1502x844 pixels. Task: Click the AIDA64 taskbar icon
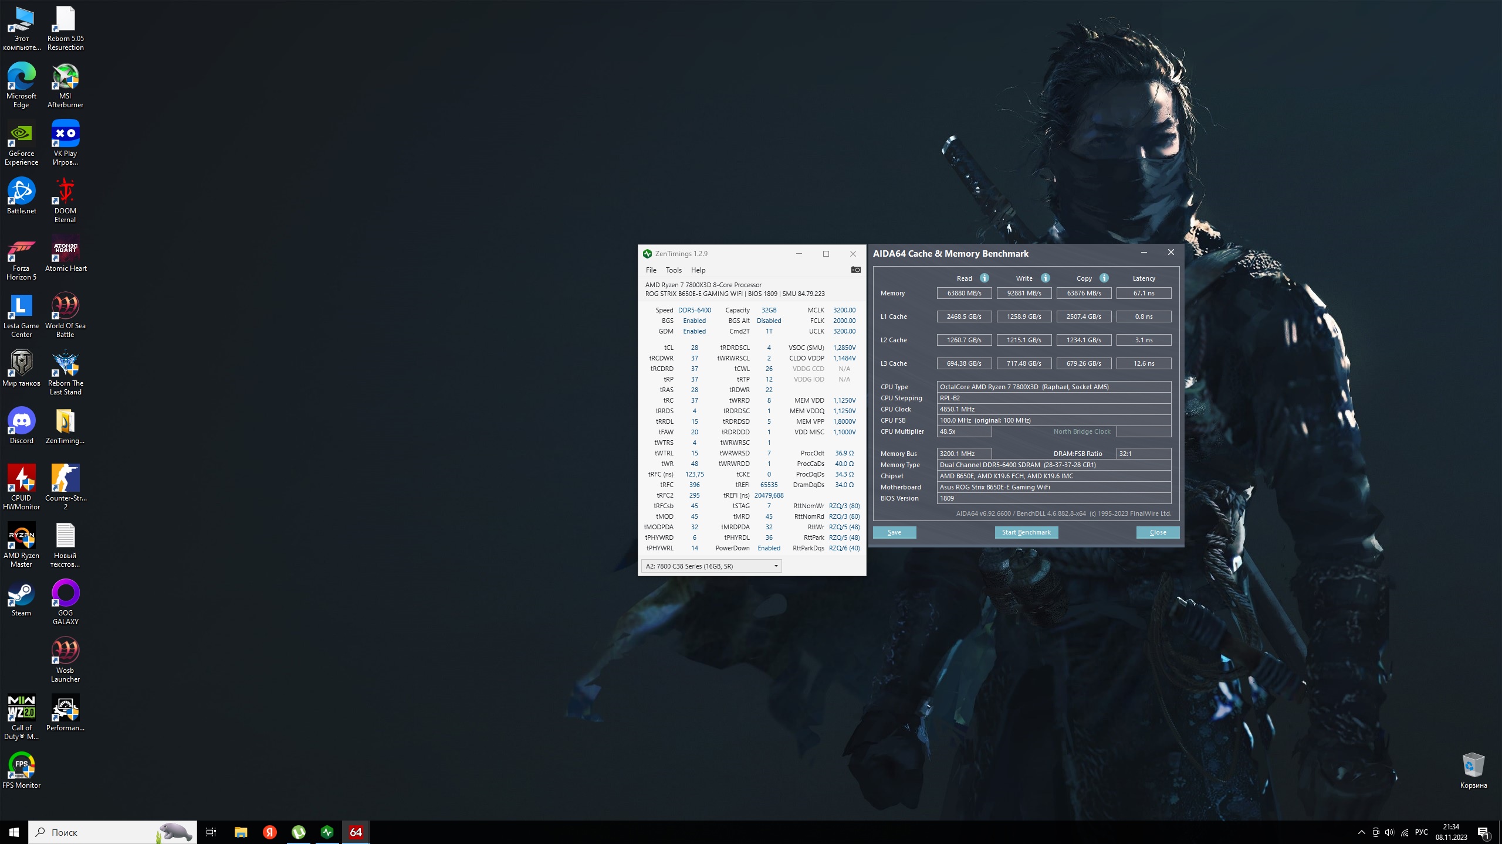[x=356, y=832]
